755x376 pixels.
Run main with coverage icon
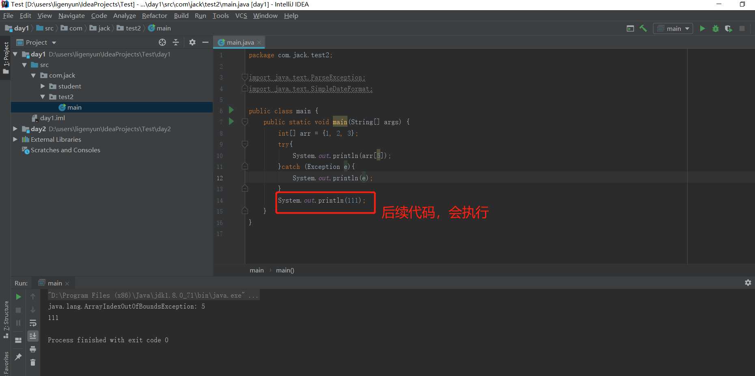[729, 28]
